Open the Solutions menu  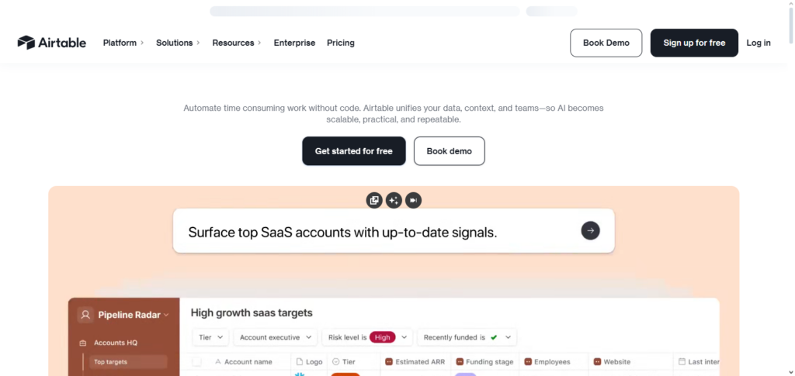178,43
